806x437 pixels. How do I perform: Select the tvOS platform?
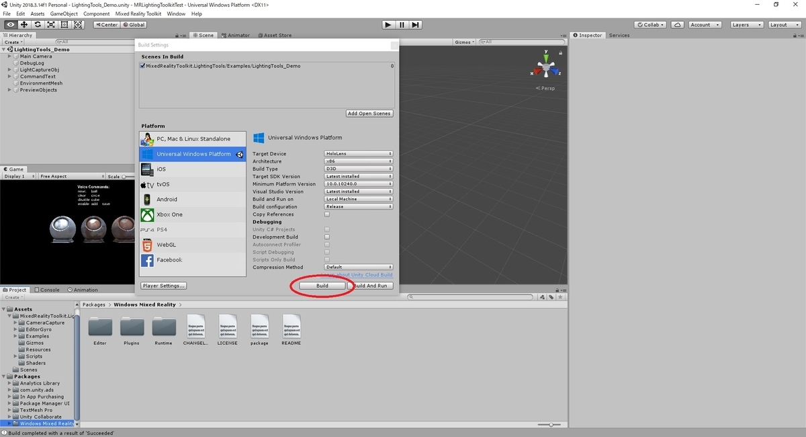click(193, 184)
